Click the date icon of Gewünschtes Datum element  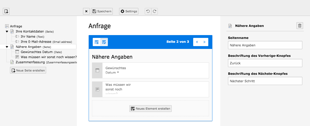tap(97, 70)
